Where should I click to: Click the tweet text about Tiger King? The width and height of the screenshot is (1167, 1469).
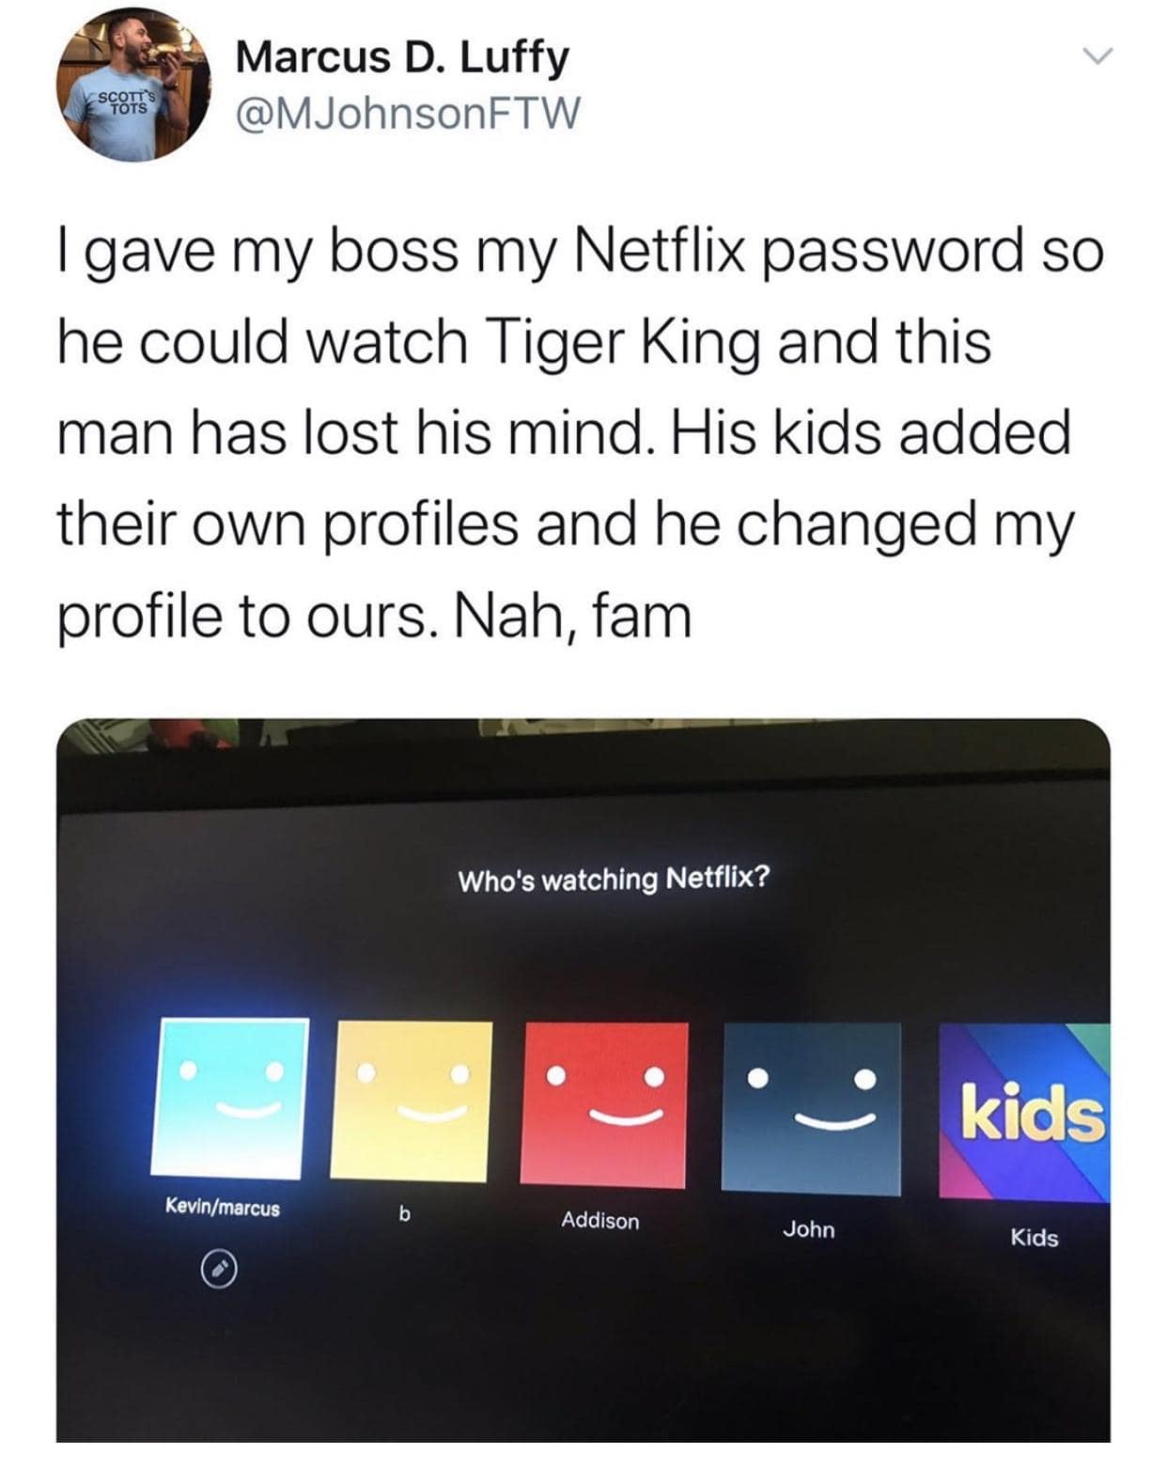(581, 434)
